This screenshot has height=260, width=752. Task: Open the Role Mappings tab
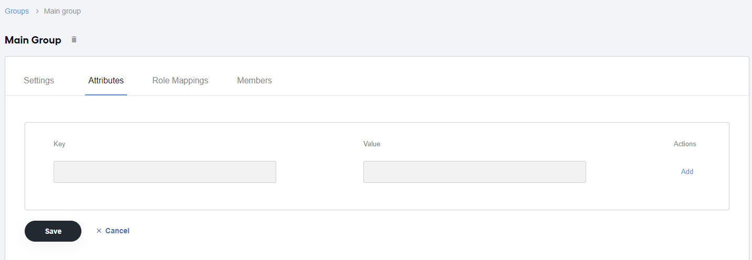pos(180,81)
